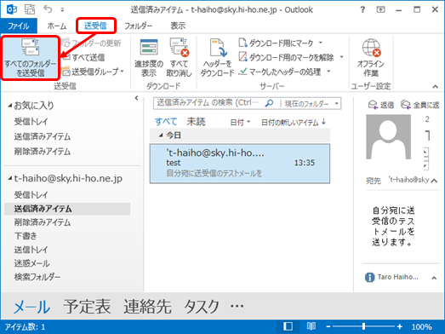
Task: Click Send All (すべて送信)
Action: (x=83, y=57)
